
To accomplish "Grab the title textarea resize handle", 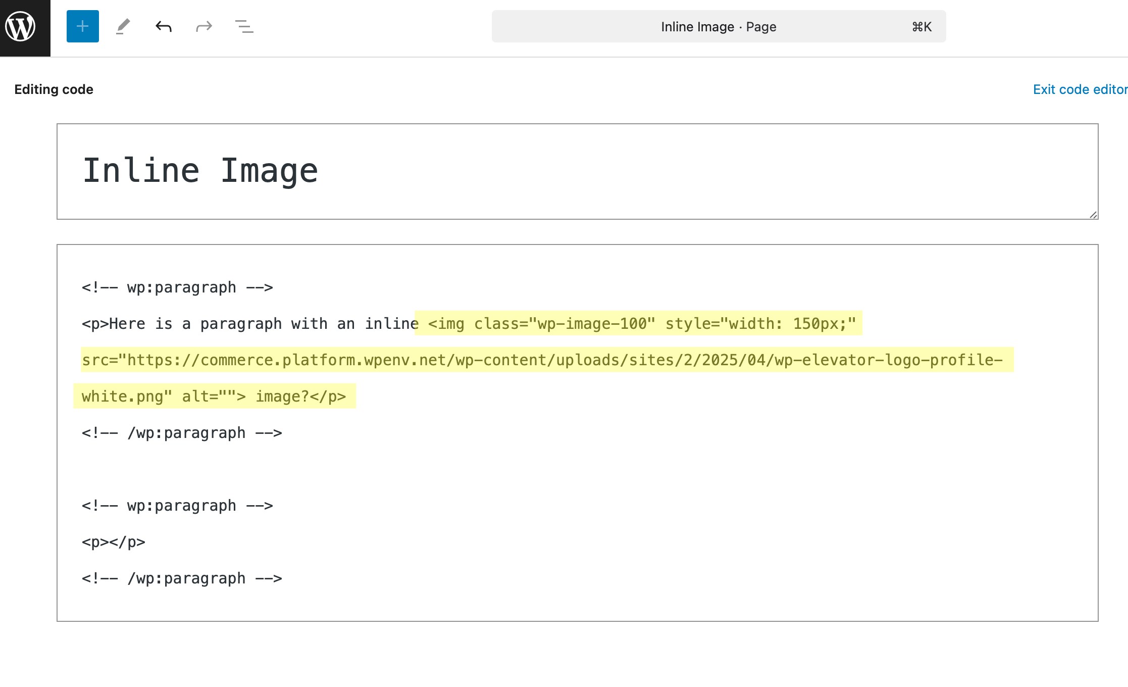I will click(1093, 215).
